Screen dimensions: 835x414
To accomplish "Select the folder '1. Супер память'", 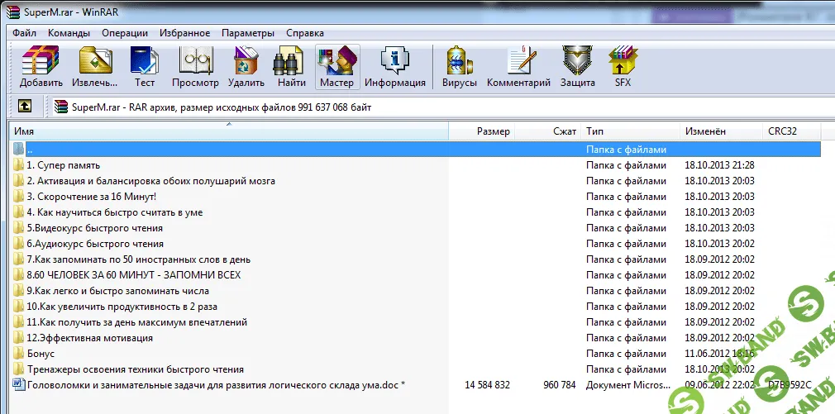I will coord(63,165).
